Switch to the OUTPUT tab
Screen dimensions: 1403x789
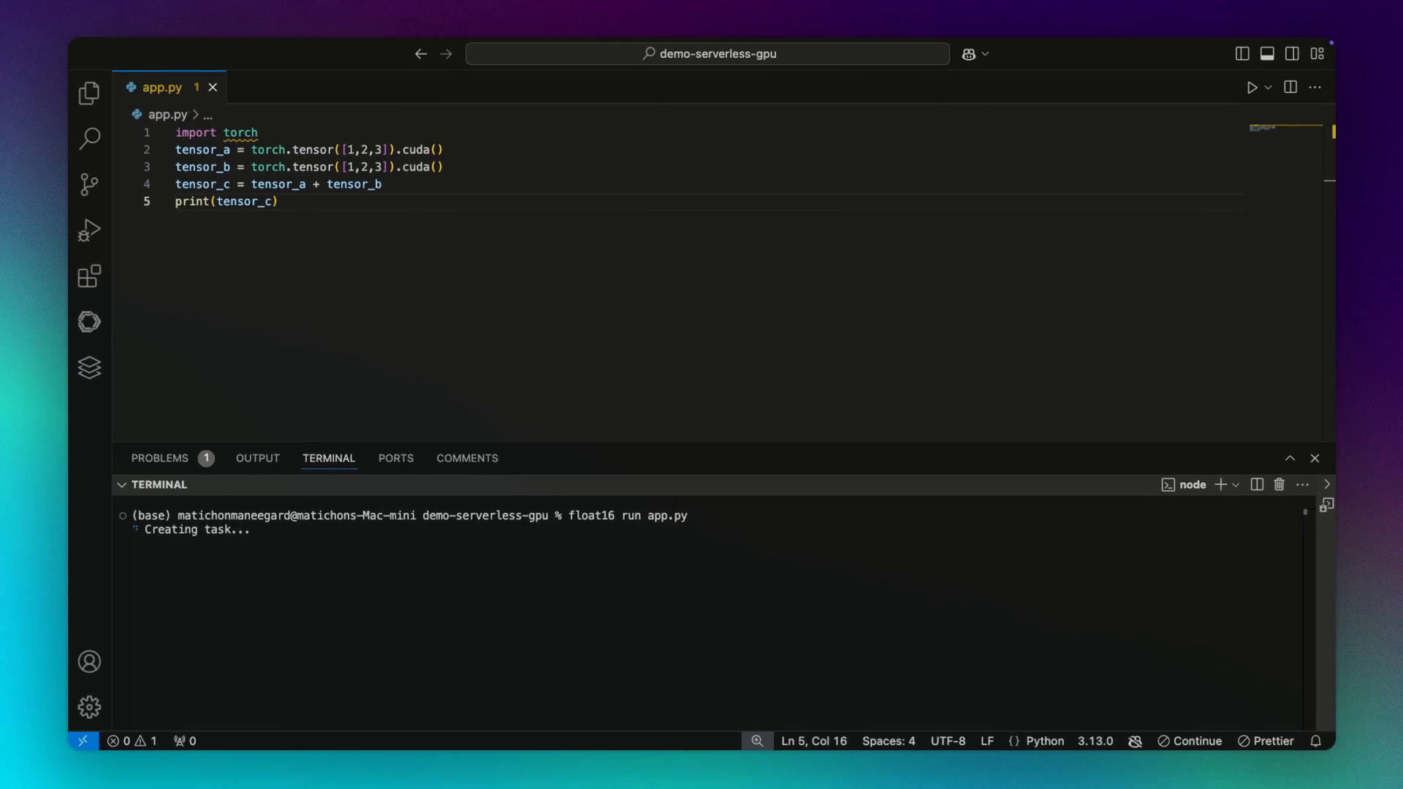click(257, 457)
